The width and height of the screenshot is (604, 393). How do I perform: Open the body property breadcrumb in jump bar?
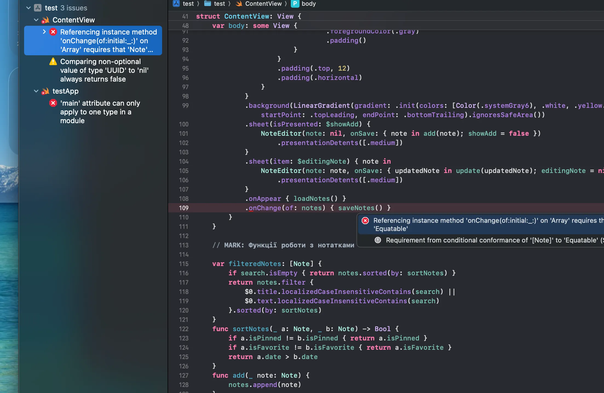[x=309, y=4]
